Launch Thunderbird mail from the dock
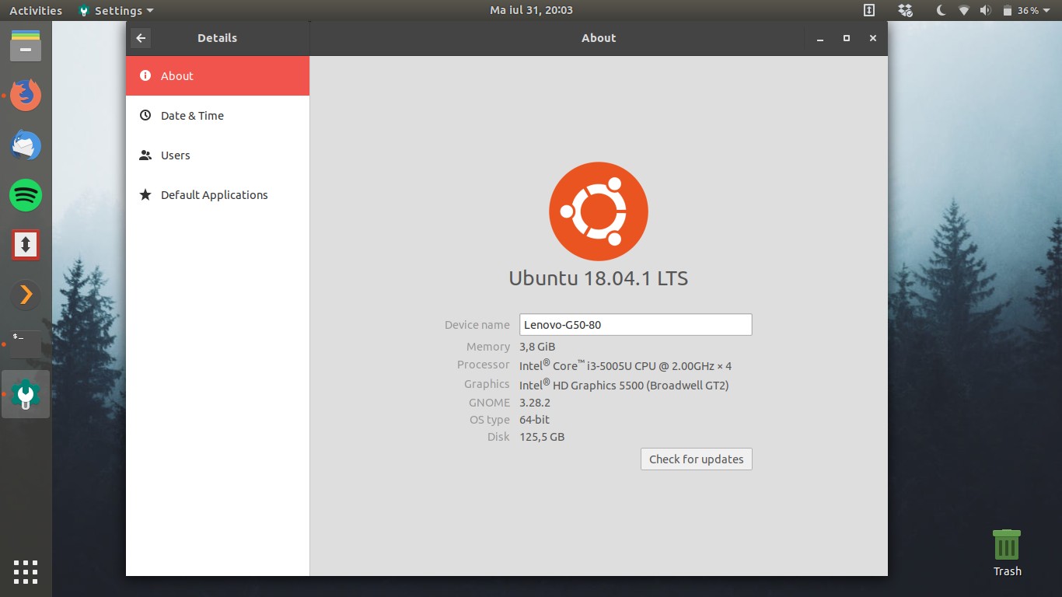The height and width of the screenshot is (597, 1062). pyautogui.click(x=26, y=145)
